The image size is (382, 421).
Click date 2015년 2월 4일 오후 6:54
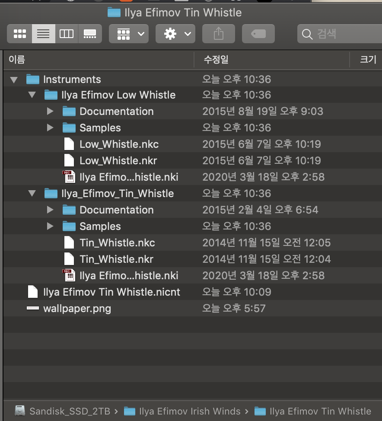pyautogui.click(x=261, y=210)
